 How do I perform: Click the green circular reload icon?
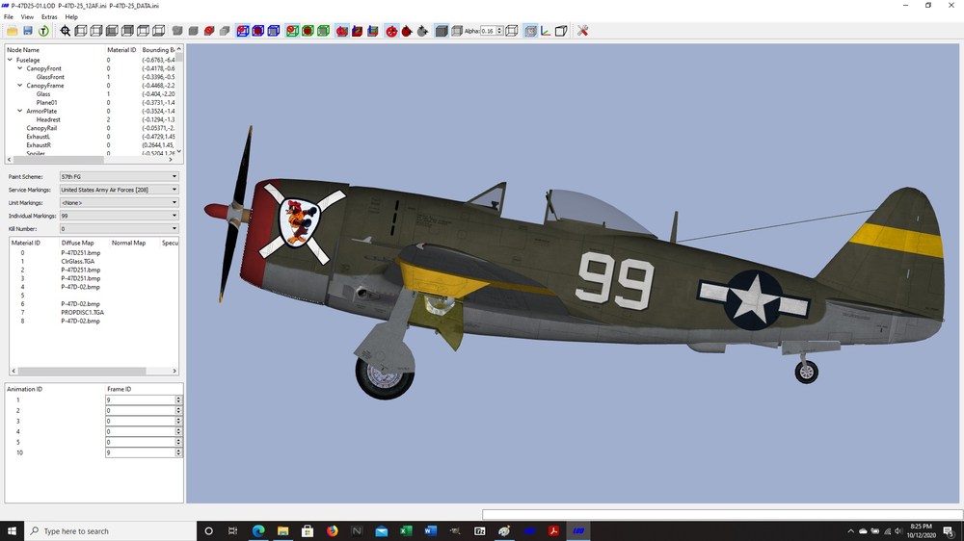pos(43,31)
